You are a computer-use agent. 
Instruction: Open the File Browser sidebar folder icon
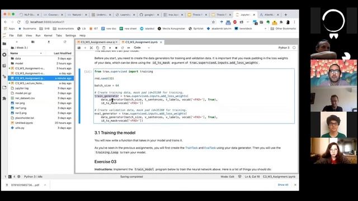point(4,44)
